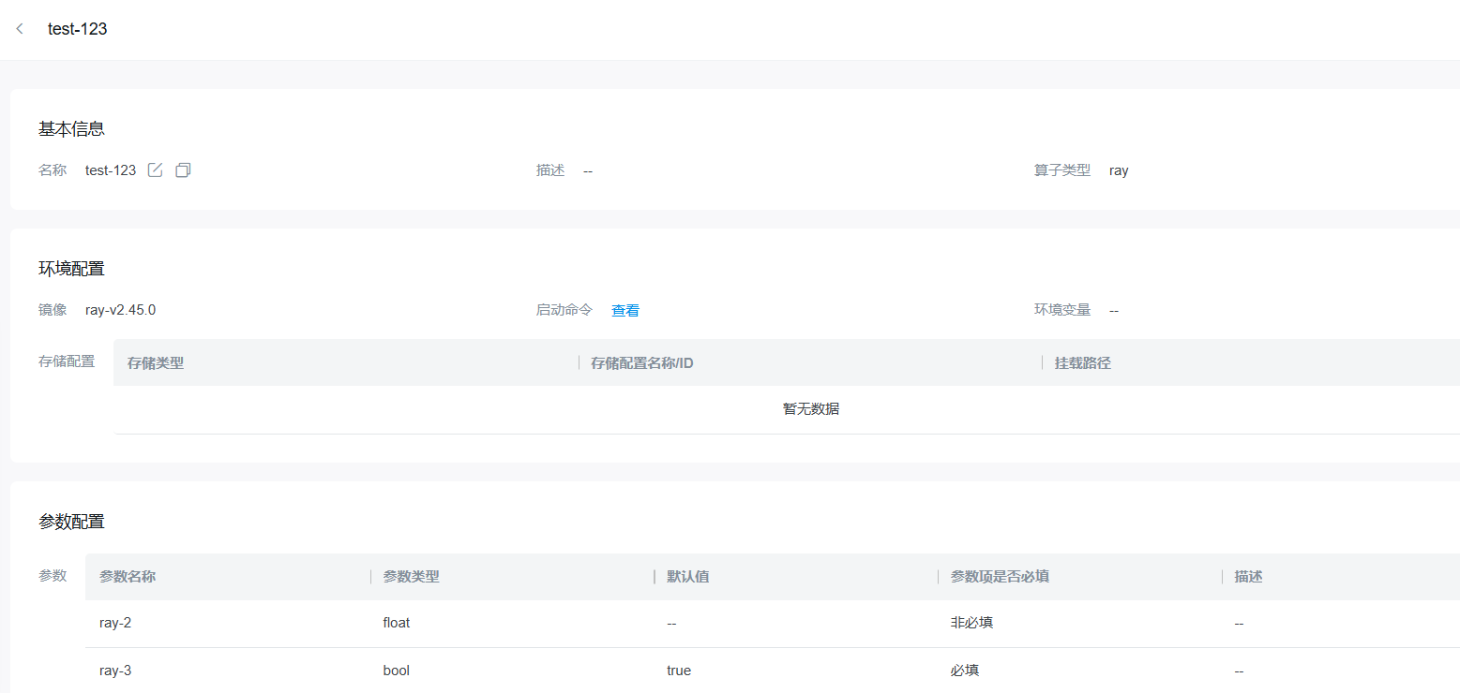This screenshot has width=1460, height=693.
Task: Click the edit name pencil icon
Action: [156, 170]
